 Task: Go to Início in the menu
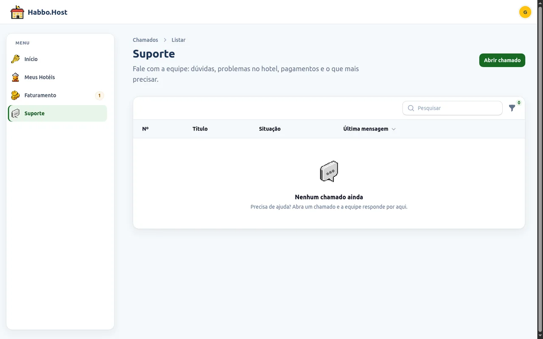(x=57, y=59)
